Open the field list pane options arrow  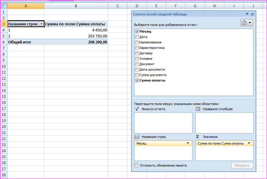pos(247,14)
